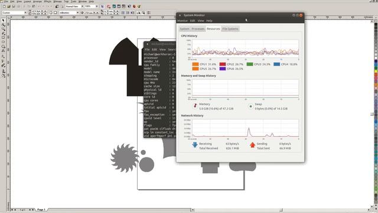Click the Import icon in standard toolbar
Image resolution: width=378 pixels, height=213 pixels.
pyautogui.click(x=57, y=7)
